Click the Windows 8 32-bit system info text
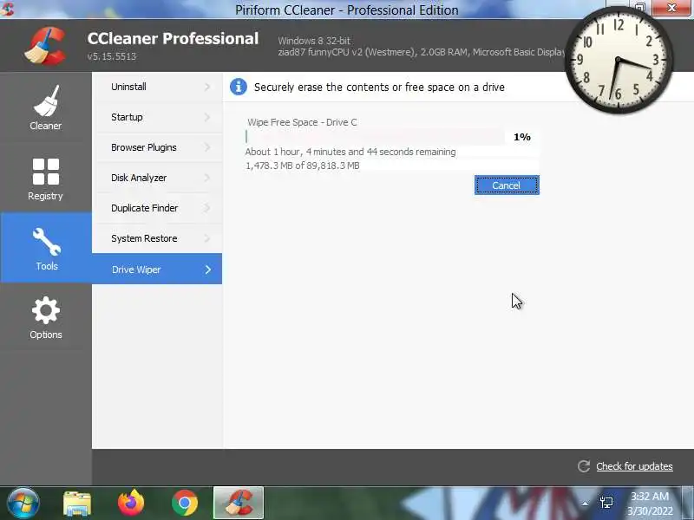The width and height of the screenshot is (694, 520). [314, 41]
